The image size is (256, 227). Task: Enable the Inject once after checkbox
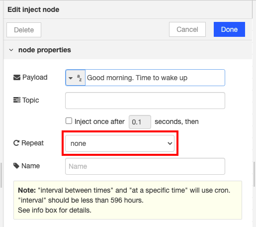click(69, 121)
